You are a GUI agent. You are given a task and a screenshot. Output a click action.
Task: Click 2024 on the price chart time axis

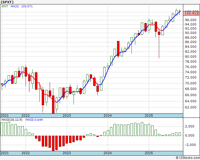pyautogui.click(x=108, y=115)
